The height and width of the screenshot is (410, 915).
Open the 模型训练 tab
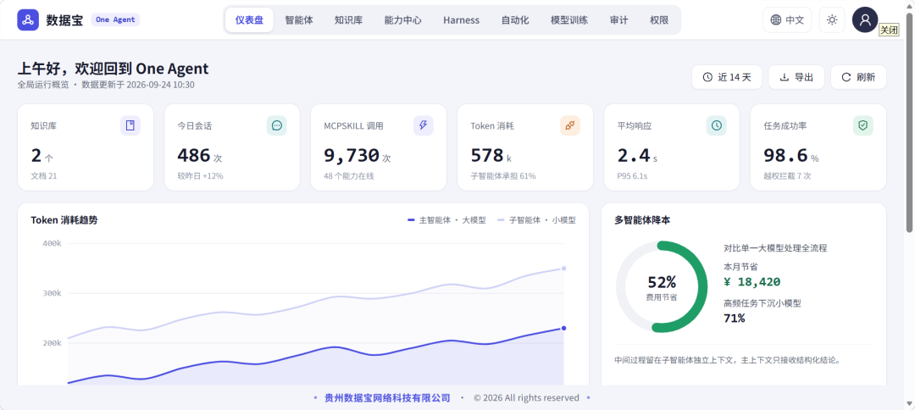[x=569, y=19]
